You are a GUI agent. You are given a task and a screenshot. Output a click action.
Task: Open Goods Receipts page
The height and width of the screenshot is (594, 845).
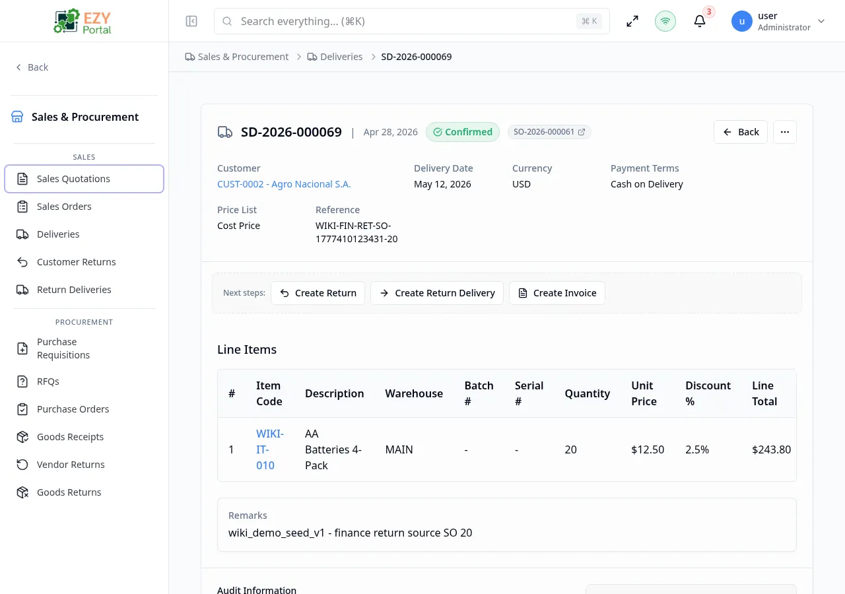(84, 437)
